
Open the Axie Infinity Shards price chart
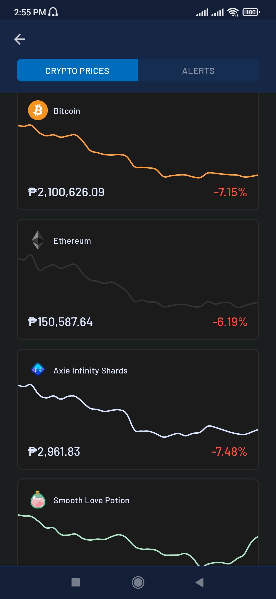point(138,411)
